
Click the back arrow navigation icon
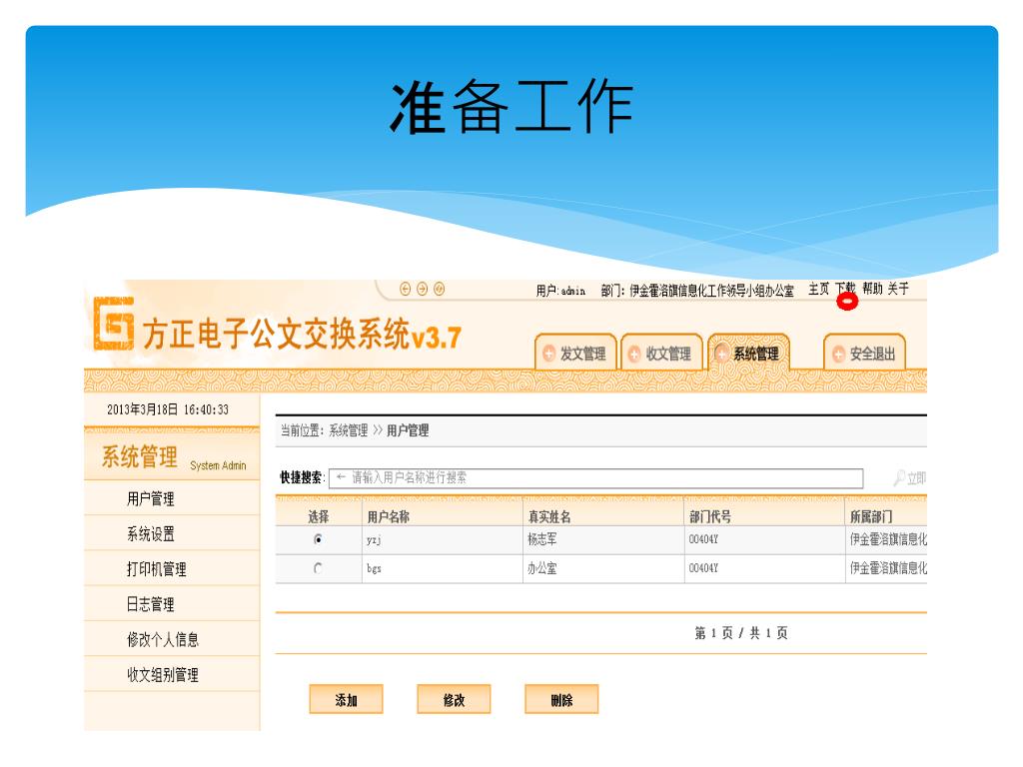click(405, 289)
